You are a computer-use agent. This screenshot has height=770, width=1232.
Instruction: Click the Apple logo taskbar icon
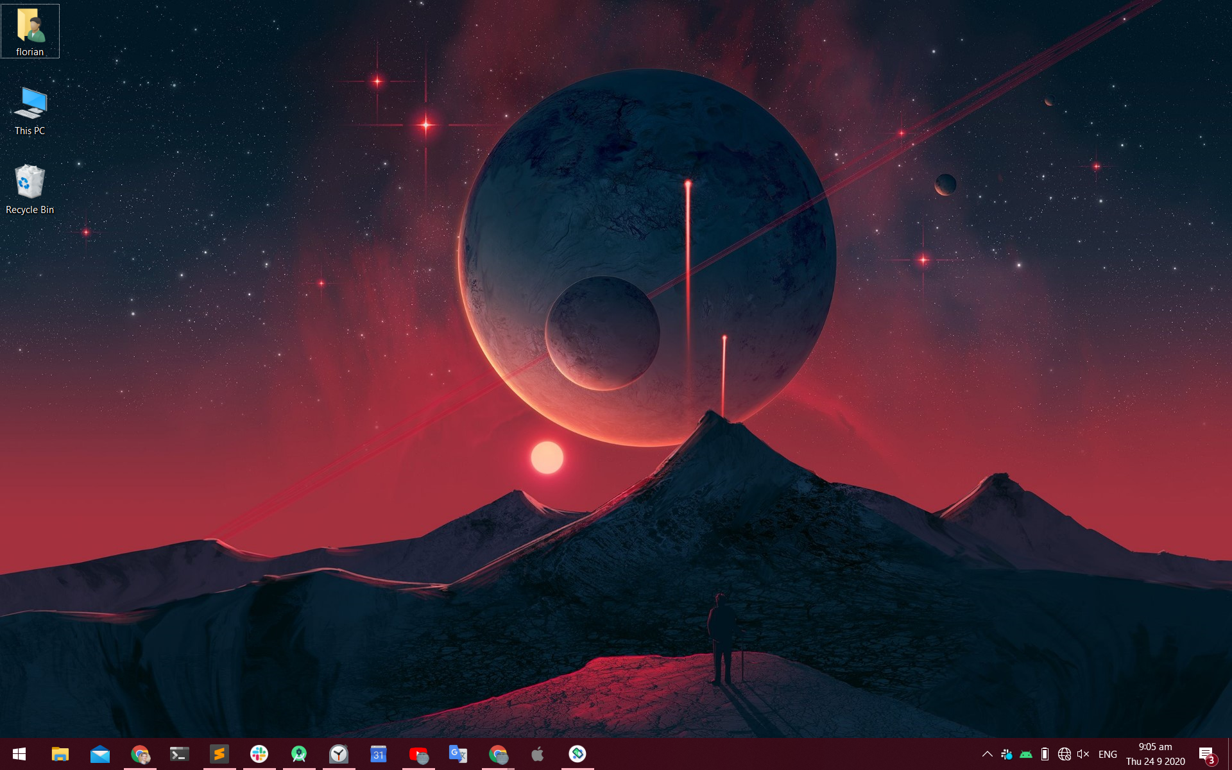538,754
